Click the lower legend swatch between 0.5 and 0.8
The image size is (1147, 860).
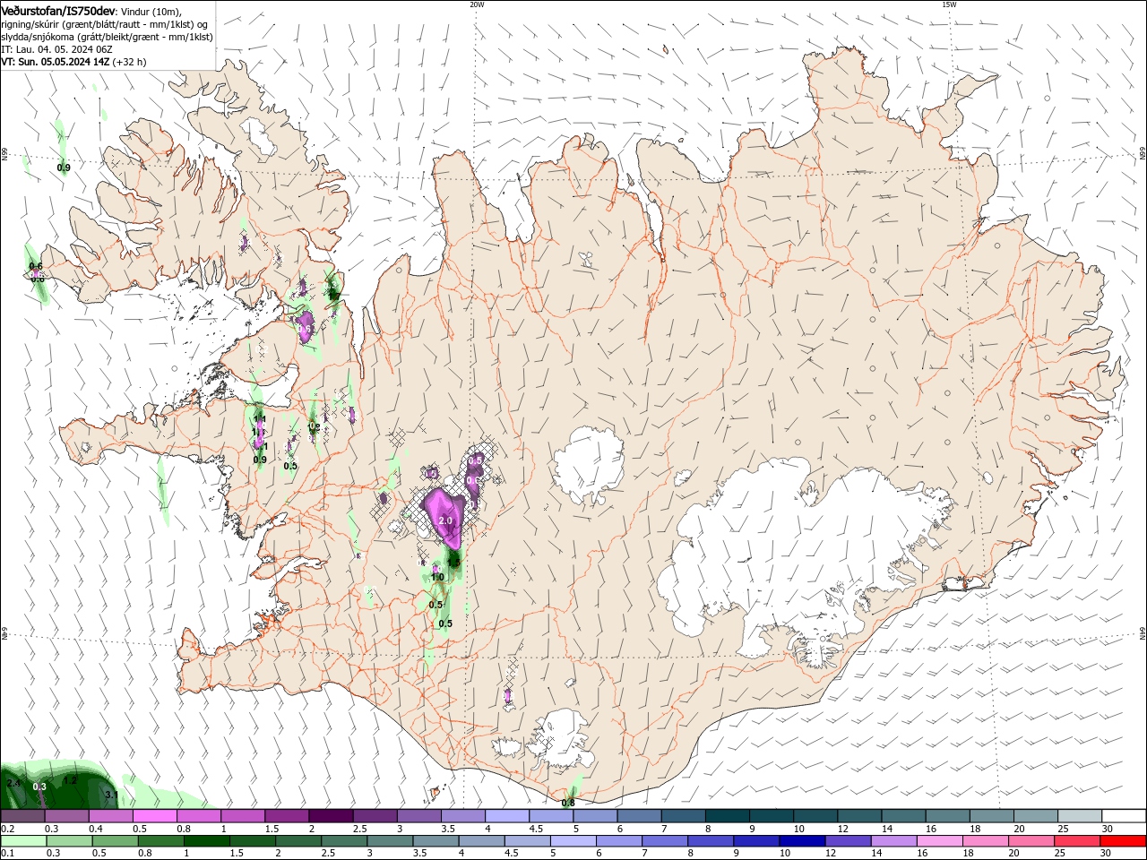coord(115,840)
